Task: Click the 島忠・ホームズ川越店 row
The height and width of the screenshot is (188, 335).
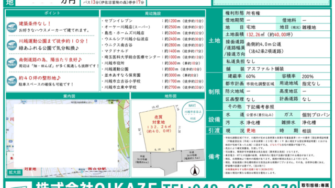Action: [153, 33]
